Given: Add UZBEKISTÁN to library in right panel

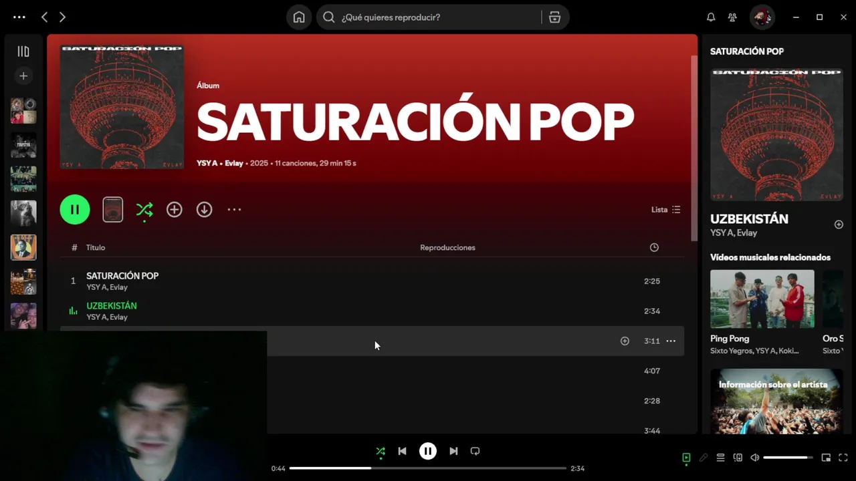Looking at the screenshot, I should [x=839, y=225].
